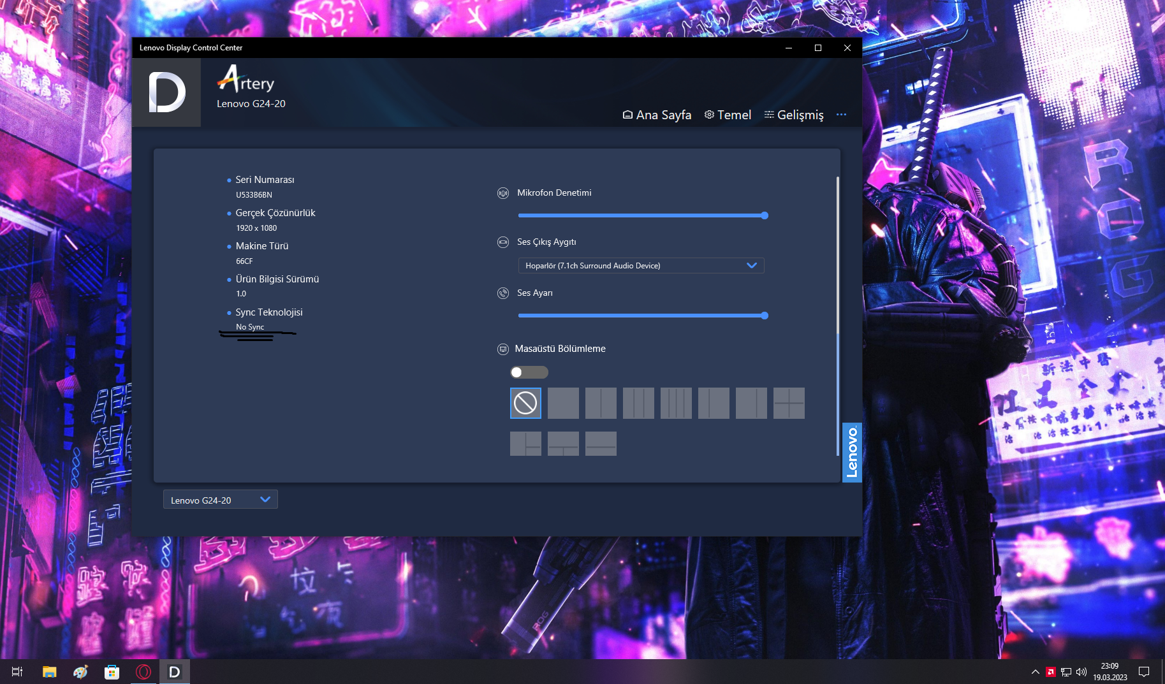Click the Artery D logo in header
The height and width of the screenshot is (684, 1165).
(x=166, y=92)
